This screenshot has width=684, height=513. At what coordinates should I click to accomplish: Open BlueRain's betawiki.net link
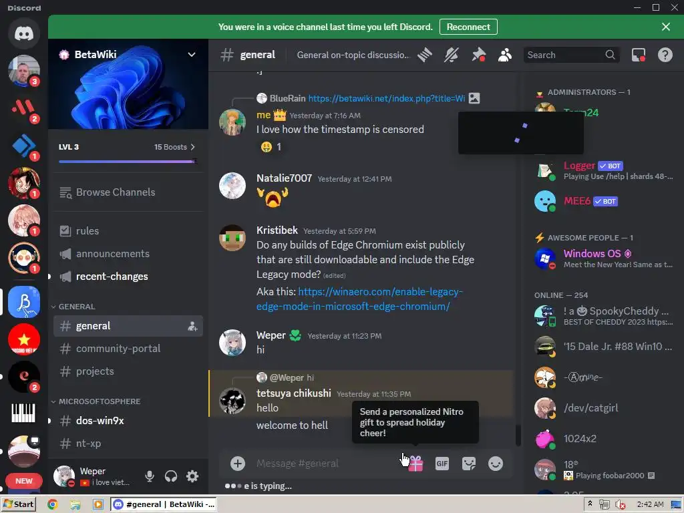pos(387,98)
